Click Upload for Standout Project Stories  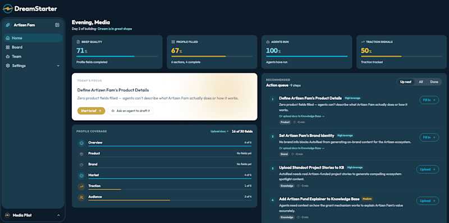point(428,169)
